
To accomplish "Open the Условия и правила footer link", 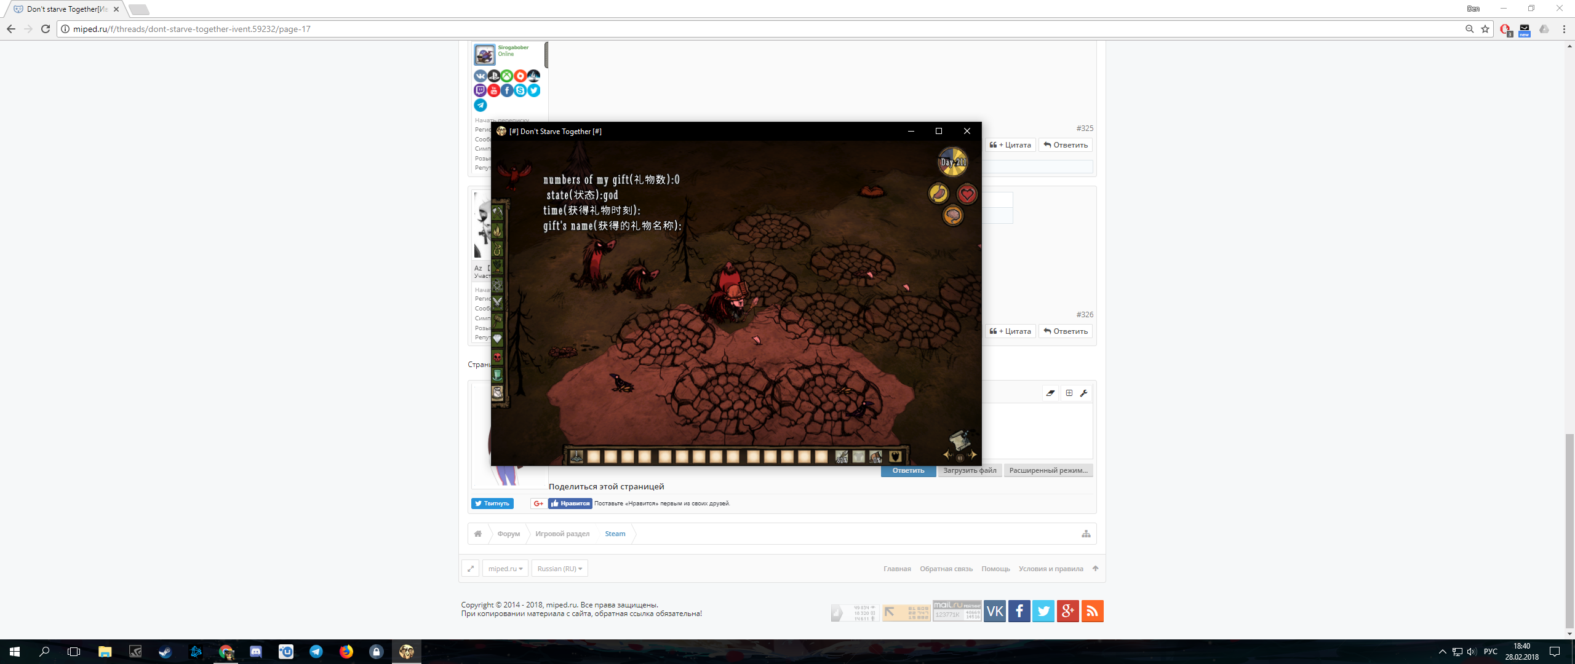I will 1051,569.
